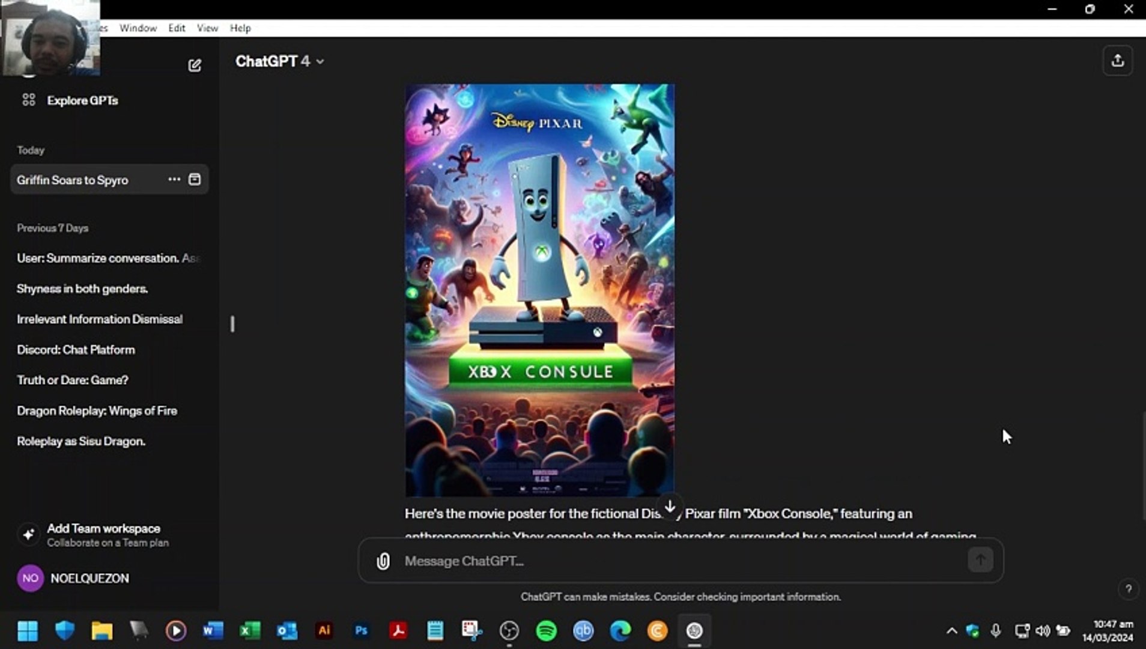1146x649 pixels.
Task: Open the help question mark button
Action: [x=1129, y=589]
